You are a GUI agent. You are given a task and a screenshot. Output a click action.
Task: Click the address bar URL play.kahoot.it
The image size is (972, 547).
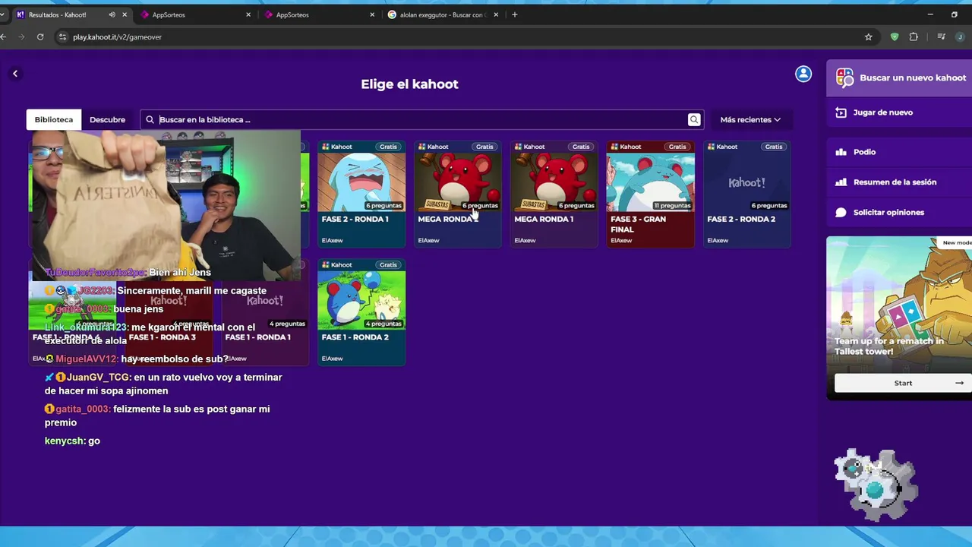click(118, 36)
